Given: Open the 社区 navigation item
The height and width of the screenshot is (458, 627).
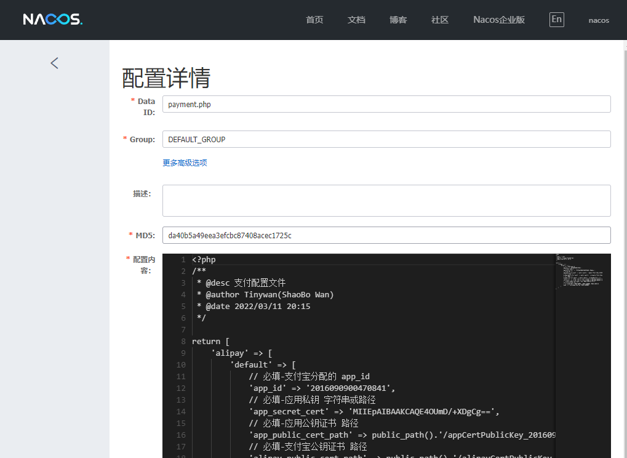Looking at the screenshot, I should click(x=440, y=20).
